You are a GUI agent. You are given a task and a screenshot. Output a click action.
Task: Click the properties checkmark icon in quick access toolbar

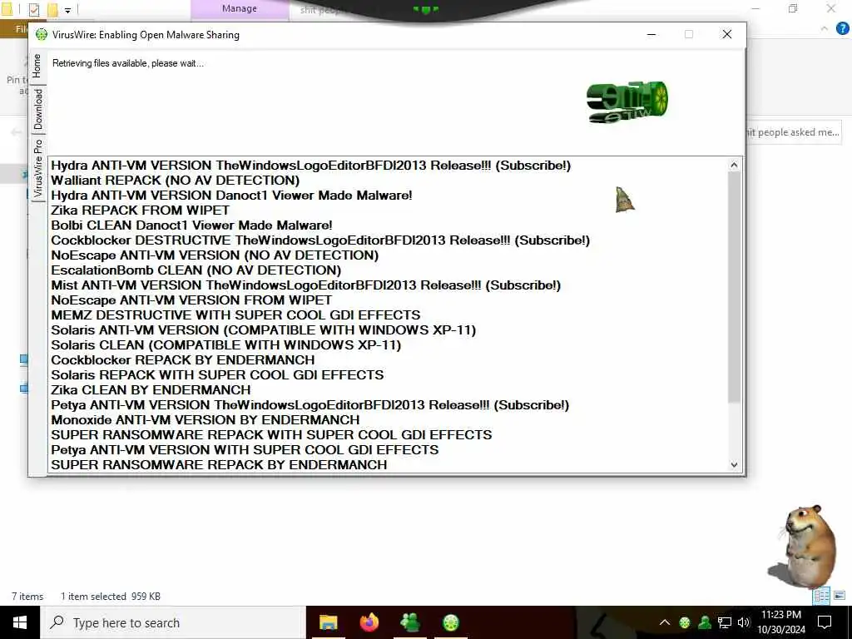click(33, 9)
